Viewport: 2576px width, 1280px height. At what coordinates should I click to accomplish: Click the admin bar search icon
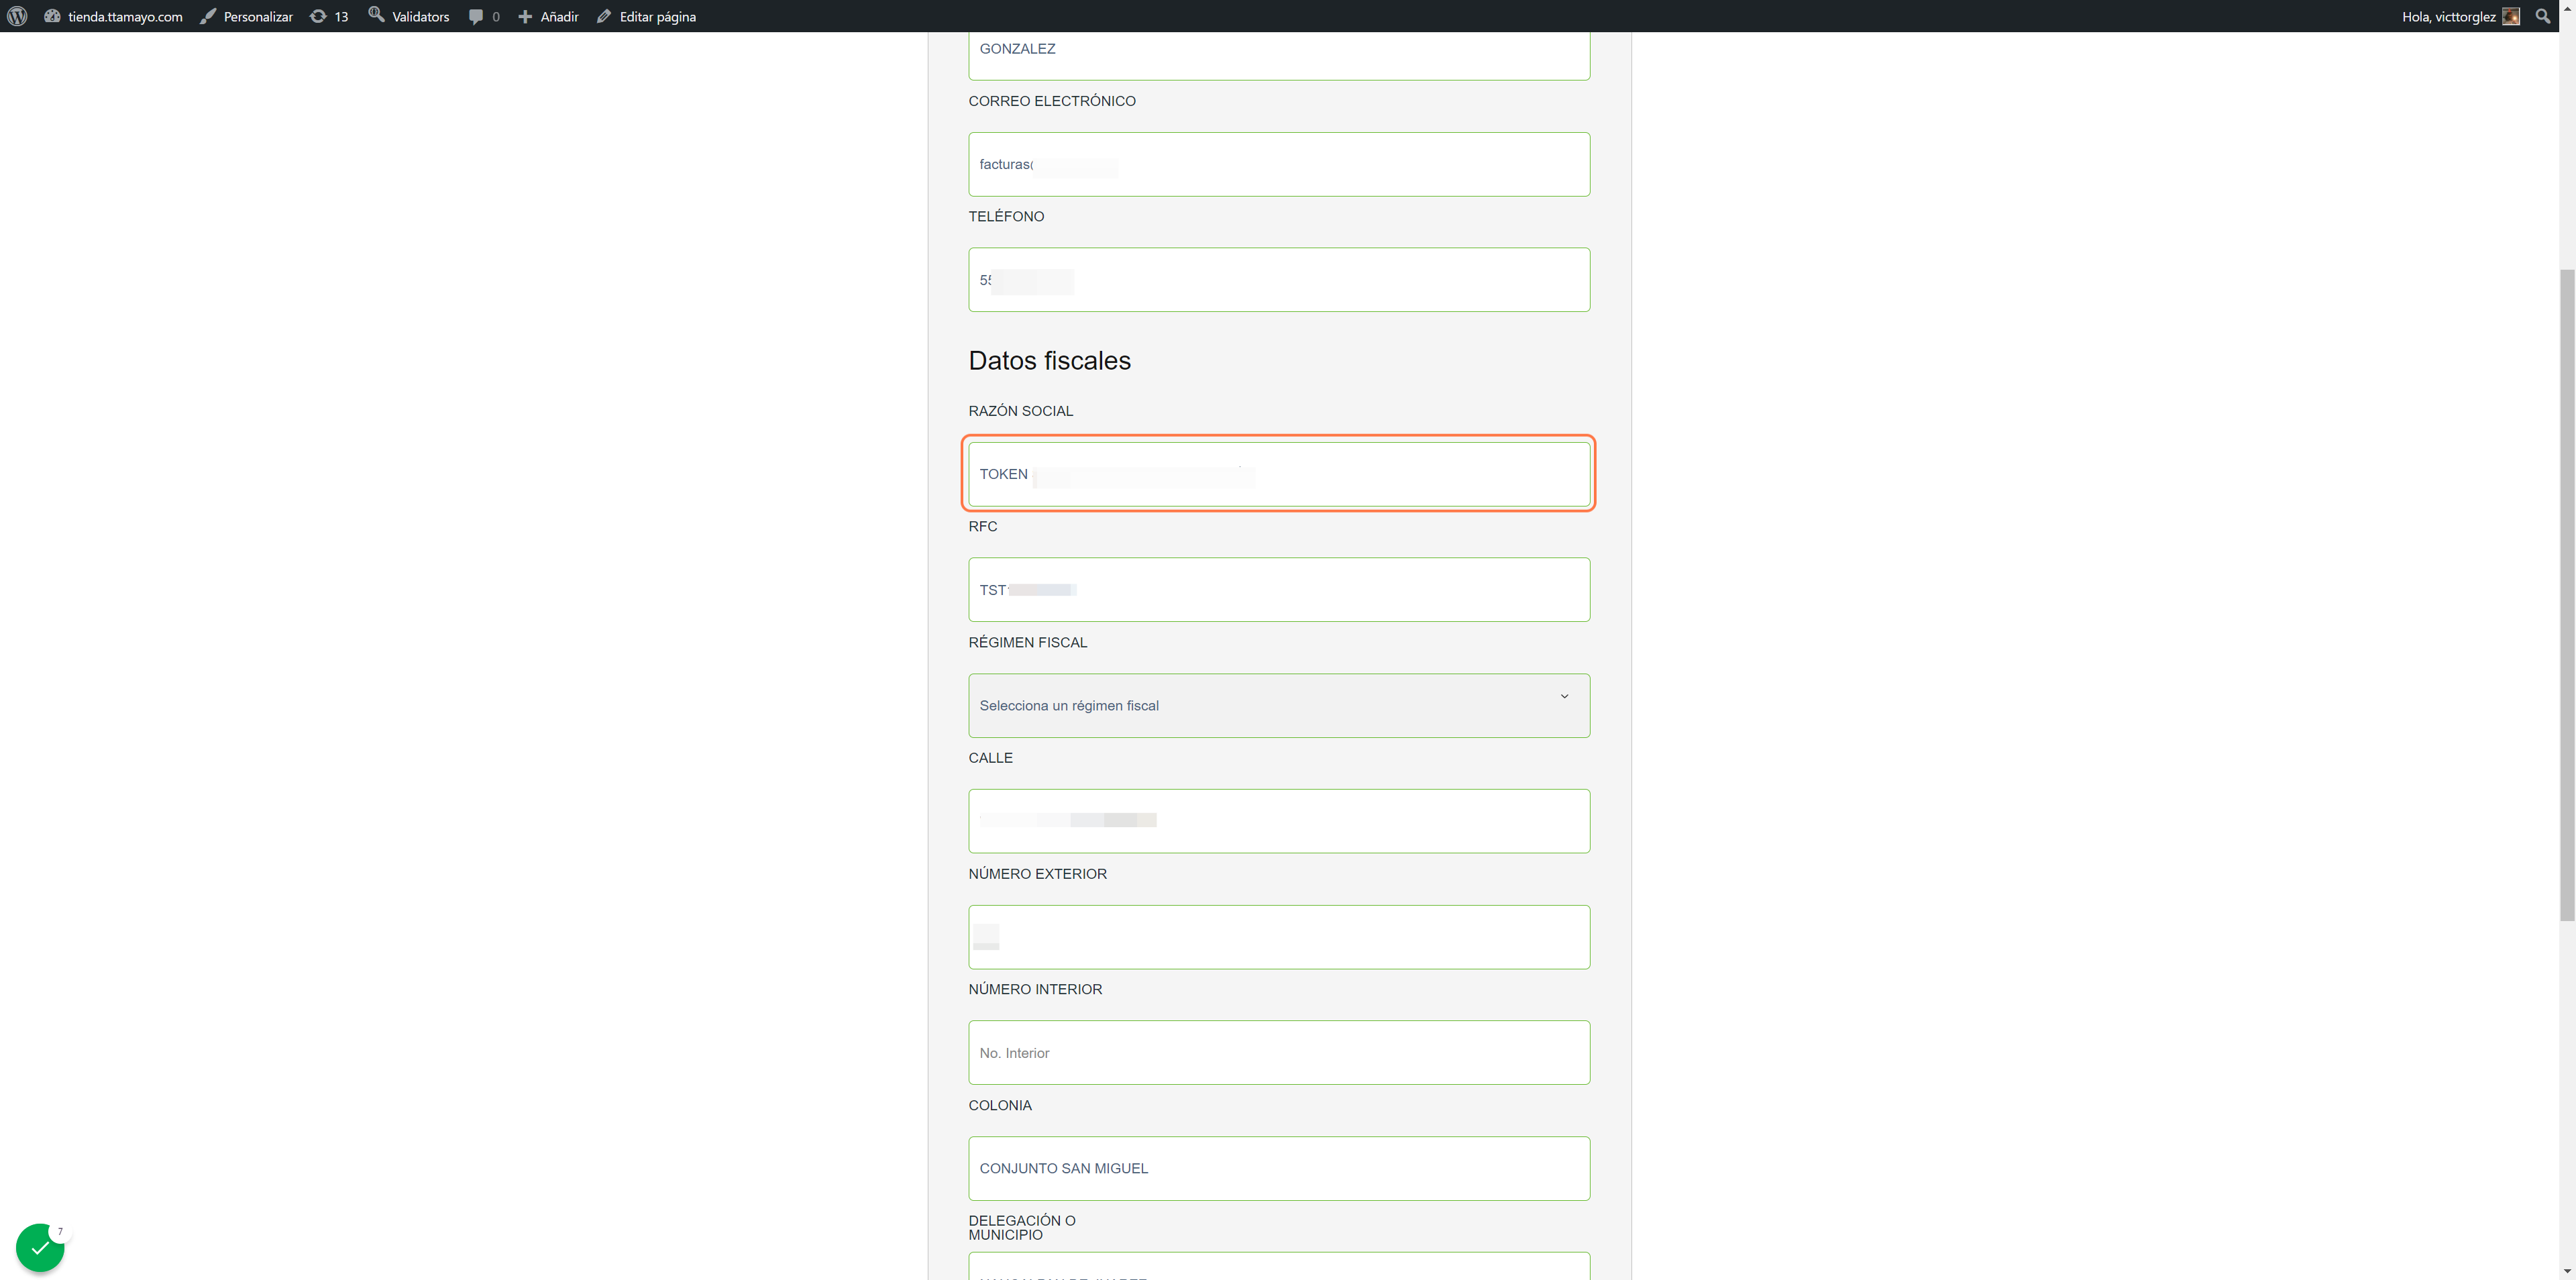[2543, 16]
